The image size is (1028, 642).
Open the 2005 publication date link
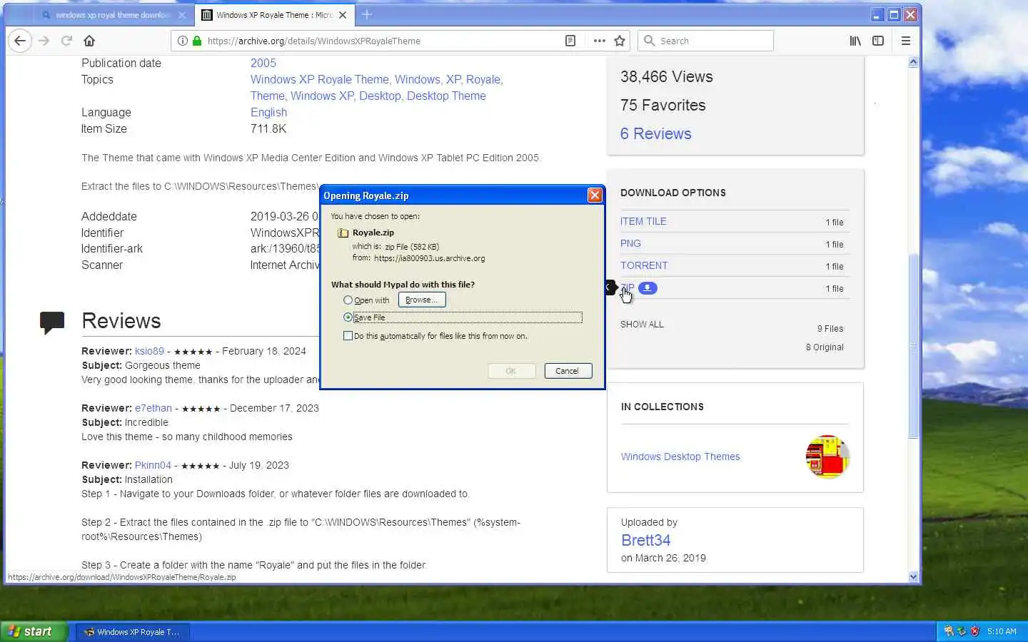pyautogui.click(x=263, y=63)
